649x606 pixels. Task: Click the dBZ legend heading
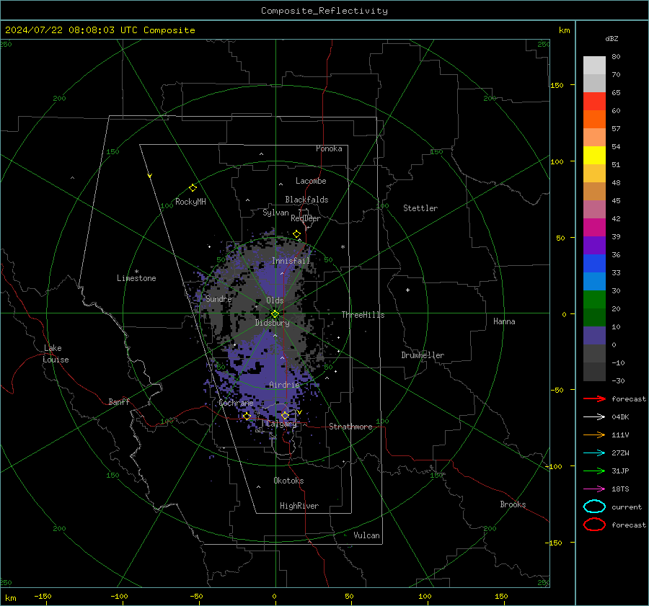point(612,38)
